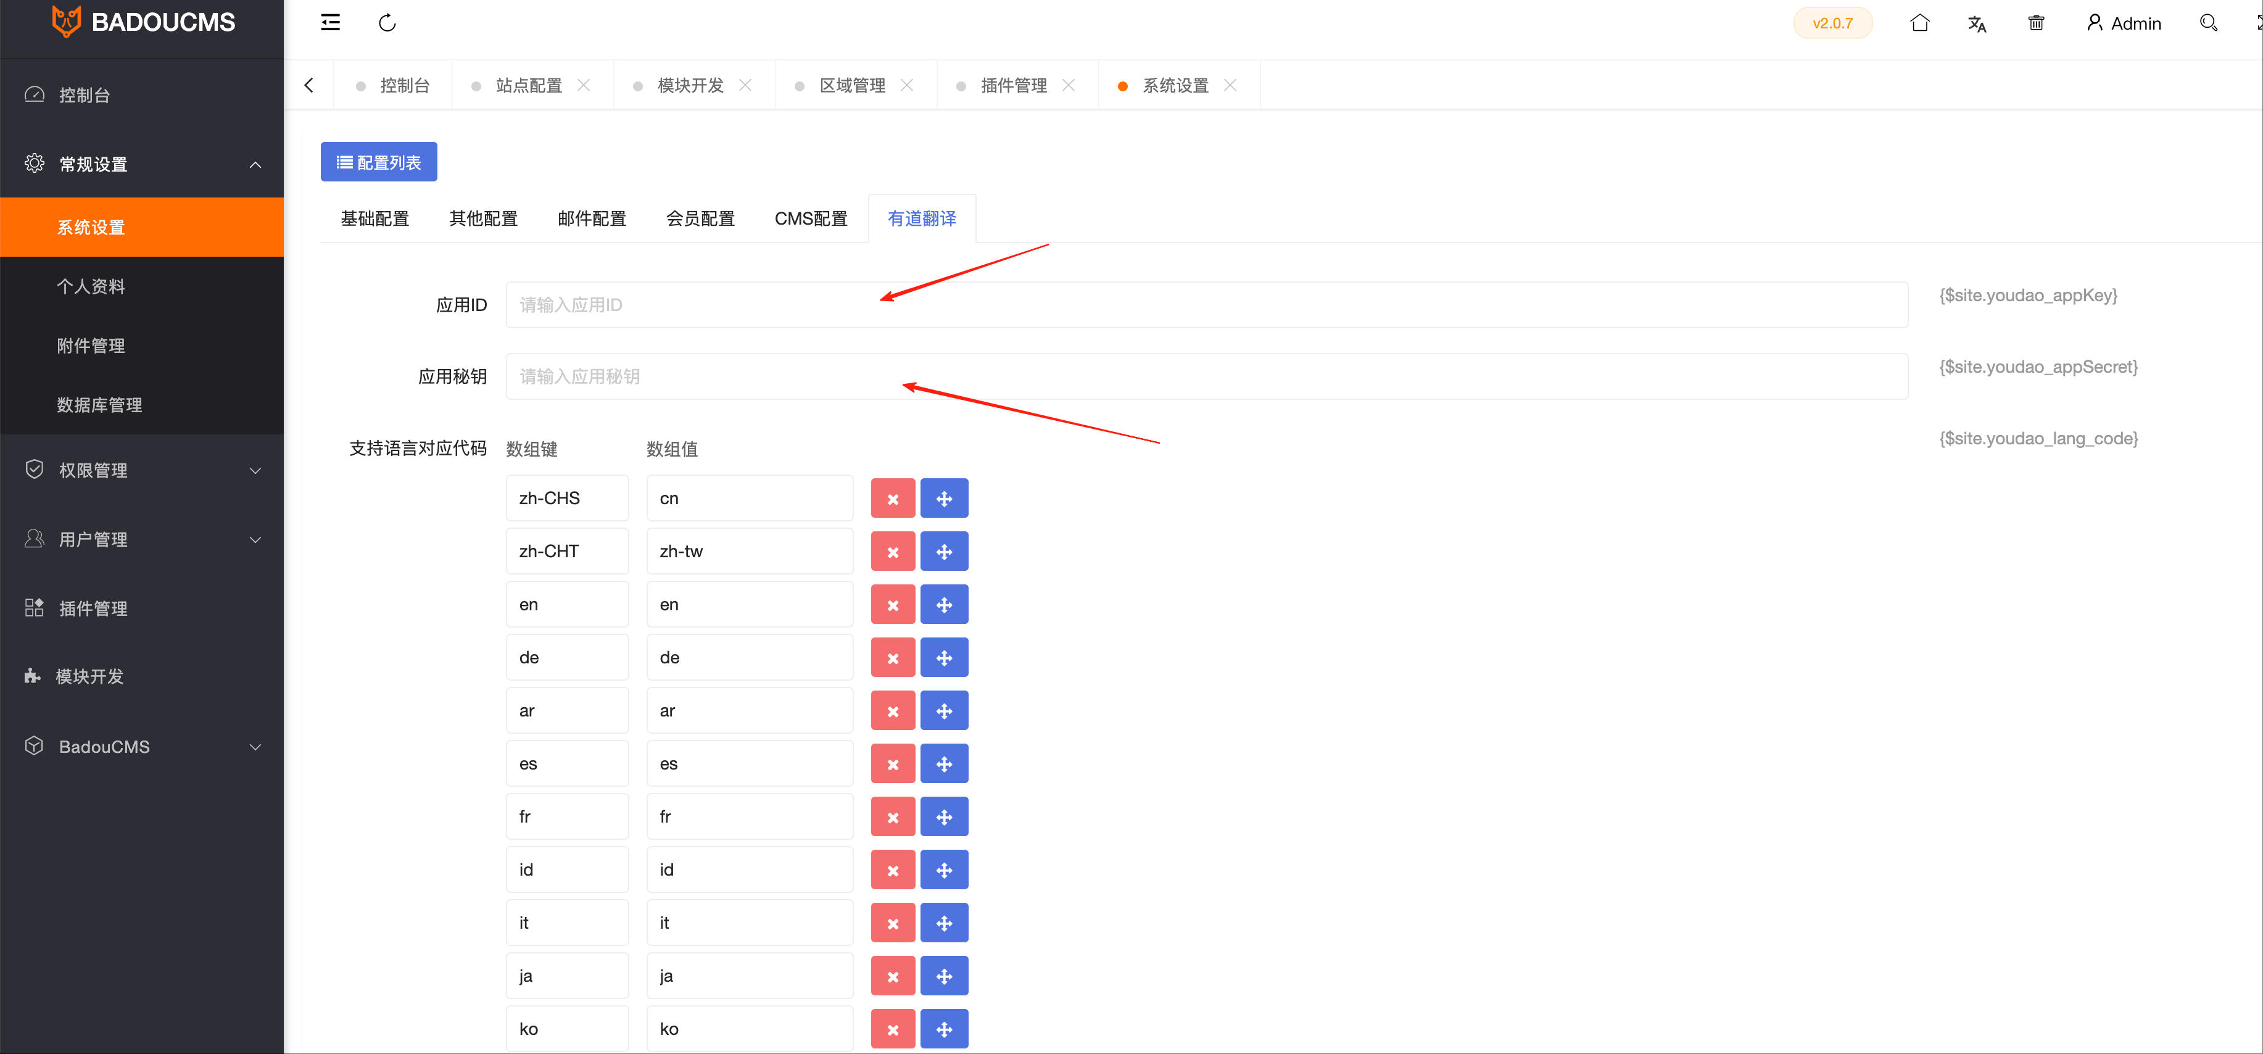2263x1054 pixels.
Task: Open the trash clear-cache icon in top bar
Action: pyautogui.click(x=2037, y=23)
